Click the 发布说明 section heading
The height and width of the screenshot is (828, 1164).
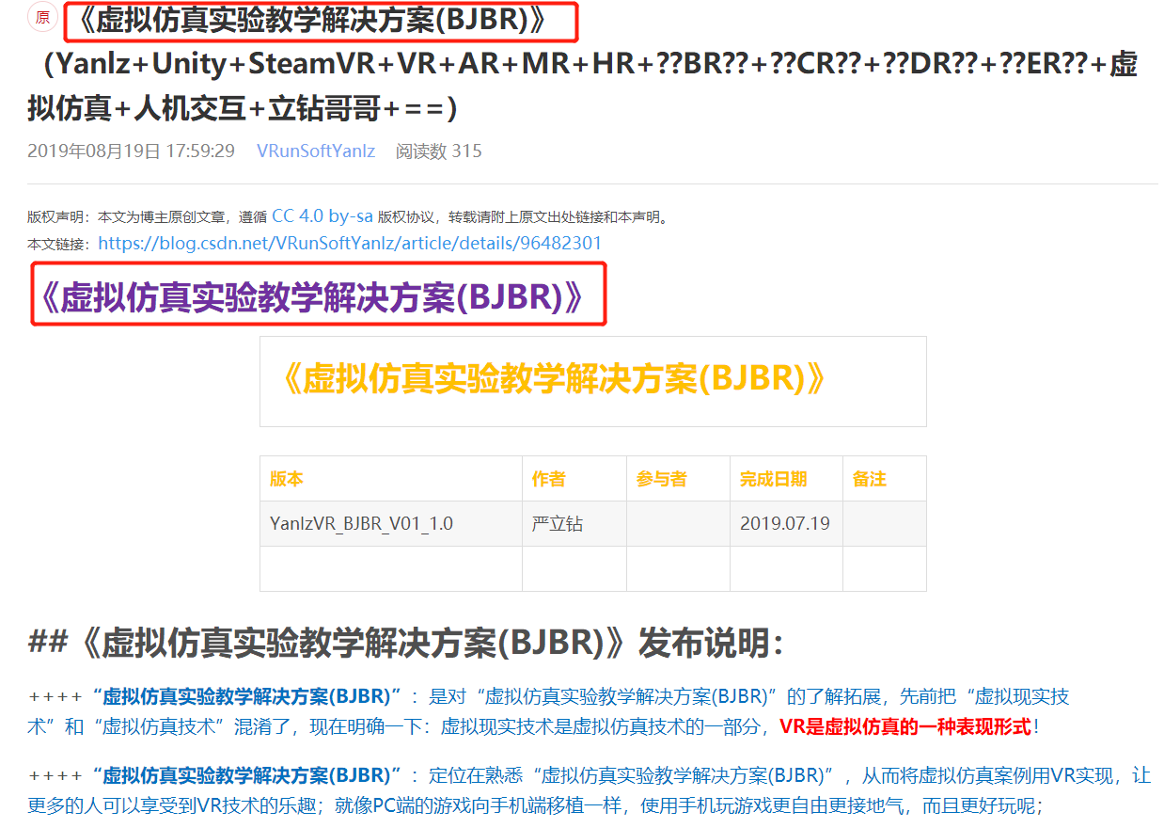point(710,644)
